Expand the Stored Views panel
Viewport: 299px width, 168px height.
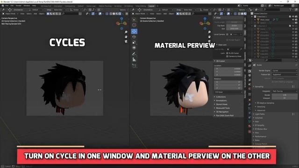pos(221,105)
